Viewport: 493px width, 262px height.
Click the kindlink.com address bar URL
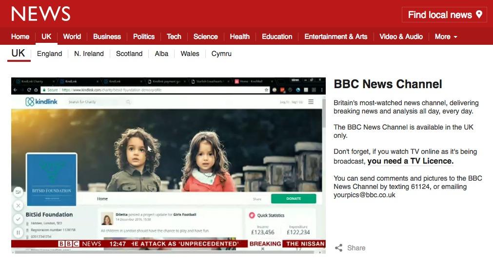pyautogui.click(x=112, y=90)
